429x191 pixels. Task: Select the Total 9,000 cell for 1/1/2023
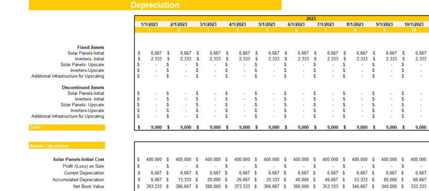click(x=156, y=128)
